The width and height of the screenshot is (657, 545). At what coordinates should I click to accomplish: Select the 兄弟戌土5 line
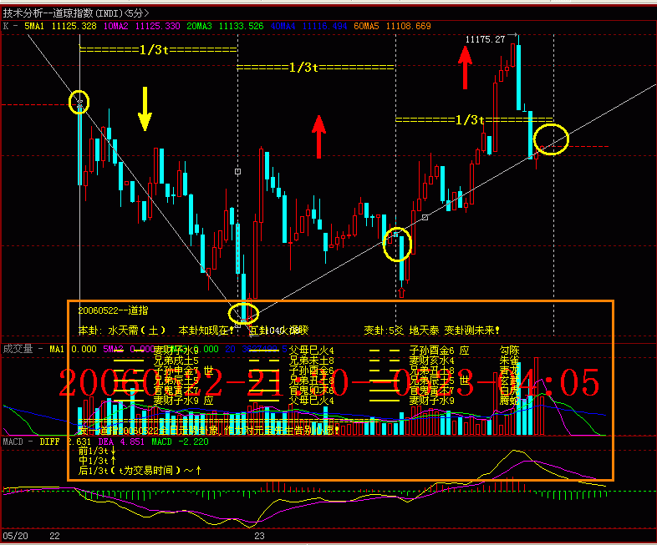point(176,360)
